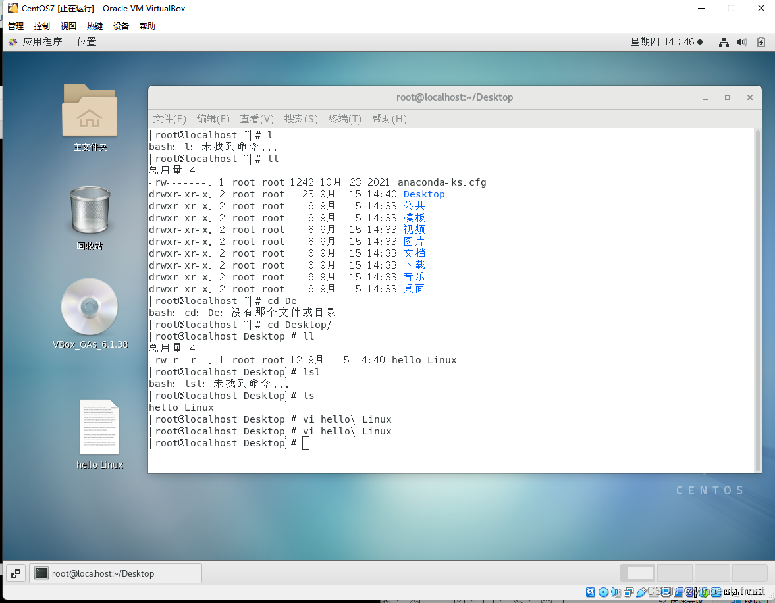This screenshot has width=775, height=603.
Task: Open the 热键 menu in VirtualBox
Action: pos(94,26)
